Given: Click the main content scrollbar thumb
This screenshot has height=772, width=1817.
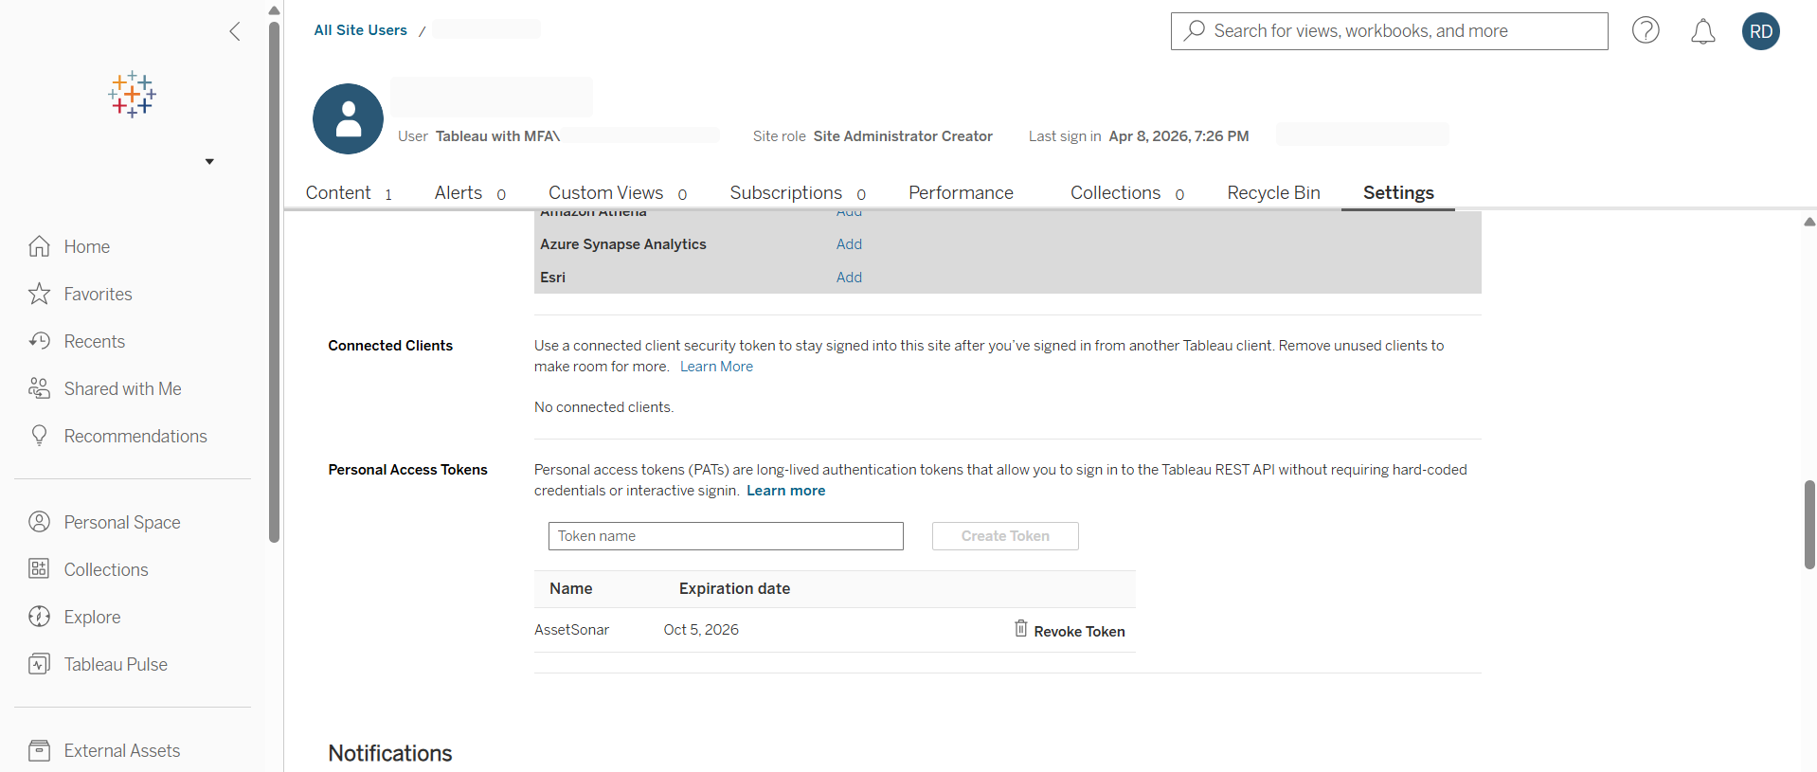Looking at the screenshot, I should (1809, 525).
